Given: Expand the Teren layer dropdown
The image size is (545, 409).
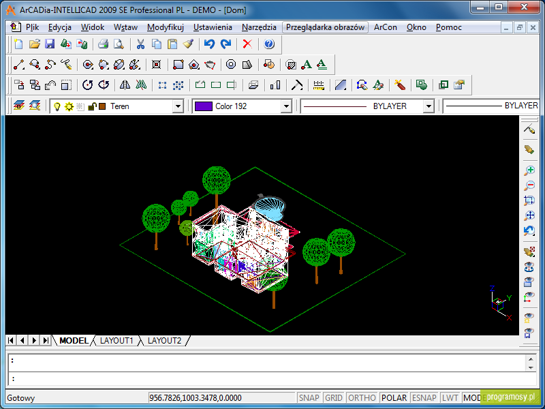Looking at the screenshot, I should click(178, 106).
